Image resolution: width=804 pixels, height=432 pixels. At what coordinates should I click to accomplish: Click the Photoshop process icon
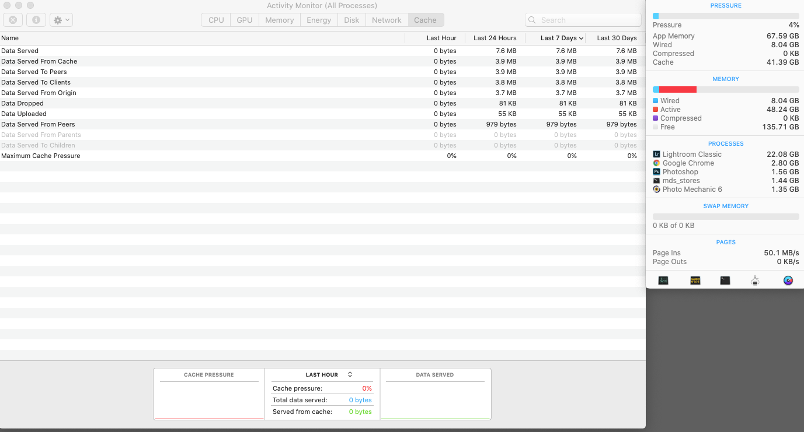coord(656,172)
